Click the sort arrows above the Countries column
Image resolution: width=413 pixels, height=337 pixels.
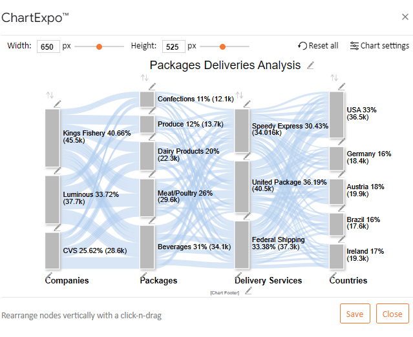(x=334, y=77)
